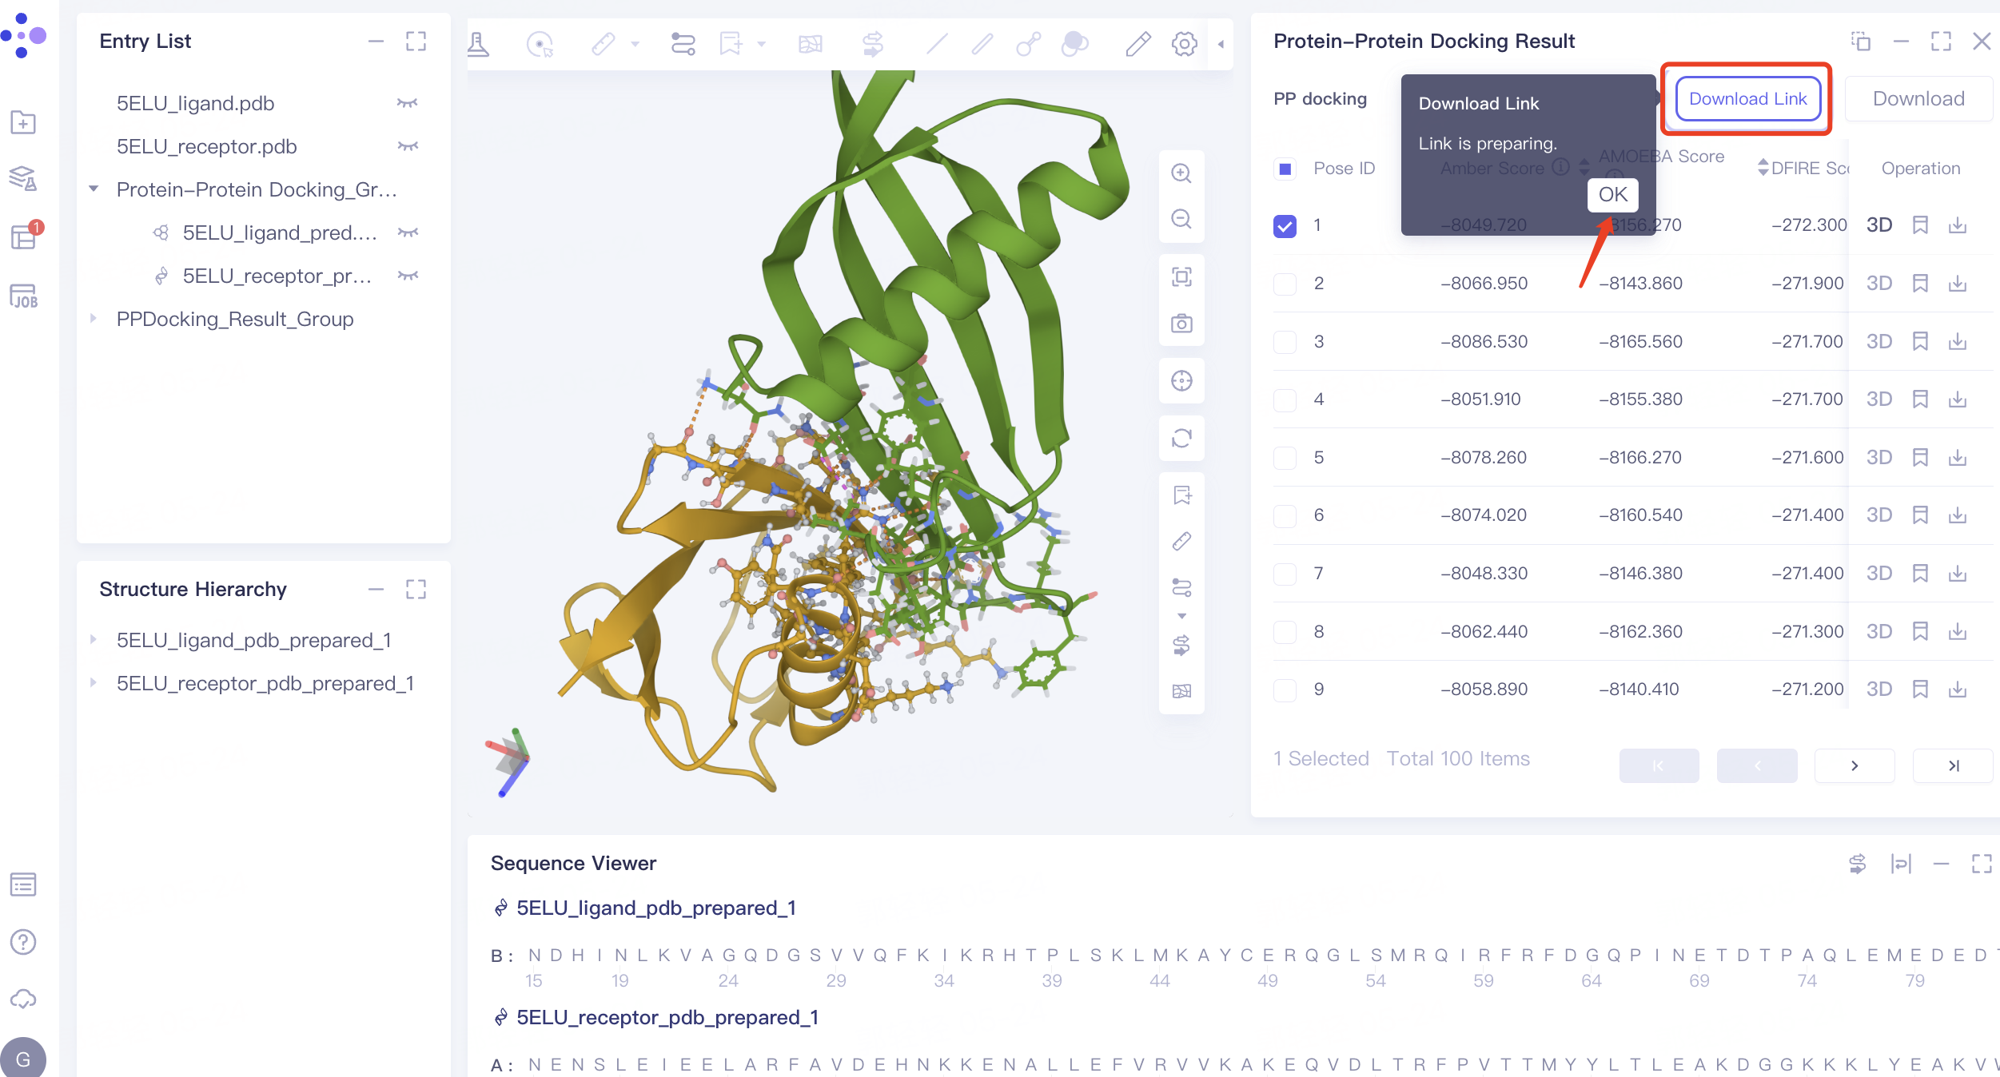Expand 5ELU_ligand_pdb_prepared_1 in Structure Hierarchy
The height and width of the screenshot is (1077, 2000).
(x=92, y=640)
